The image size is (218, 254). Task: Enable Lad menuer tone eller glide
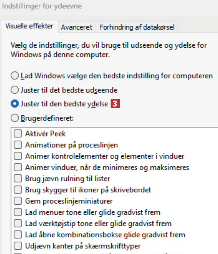(18, 212)
